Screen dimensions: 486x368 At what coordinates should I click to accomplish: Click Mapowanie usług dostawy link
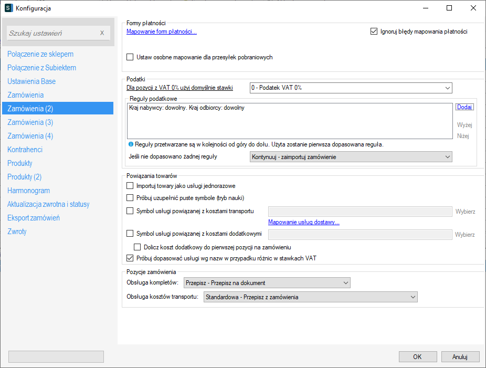(304, 222)
